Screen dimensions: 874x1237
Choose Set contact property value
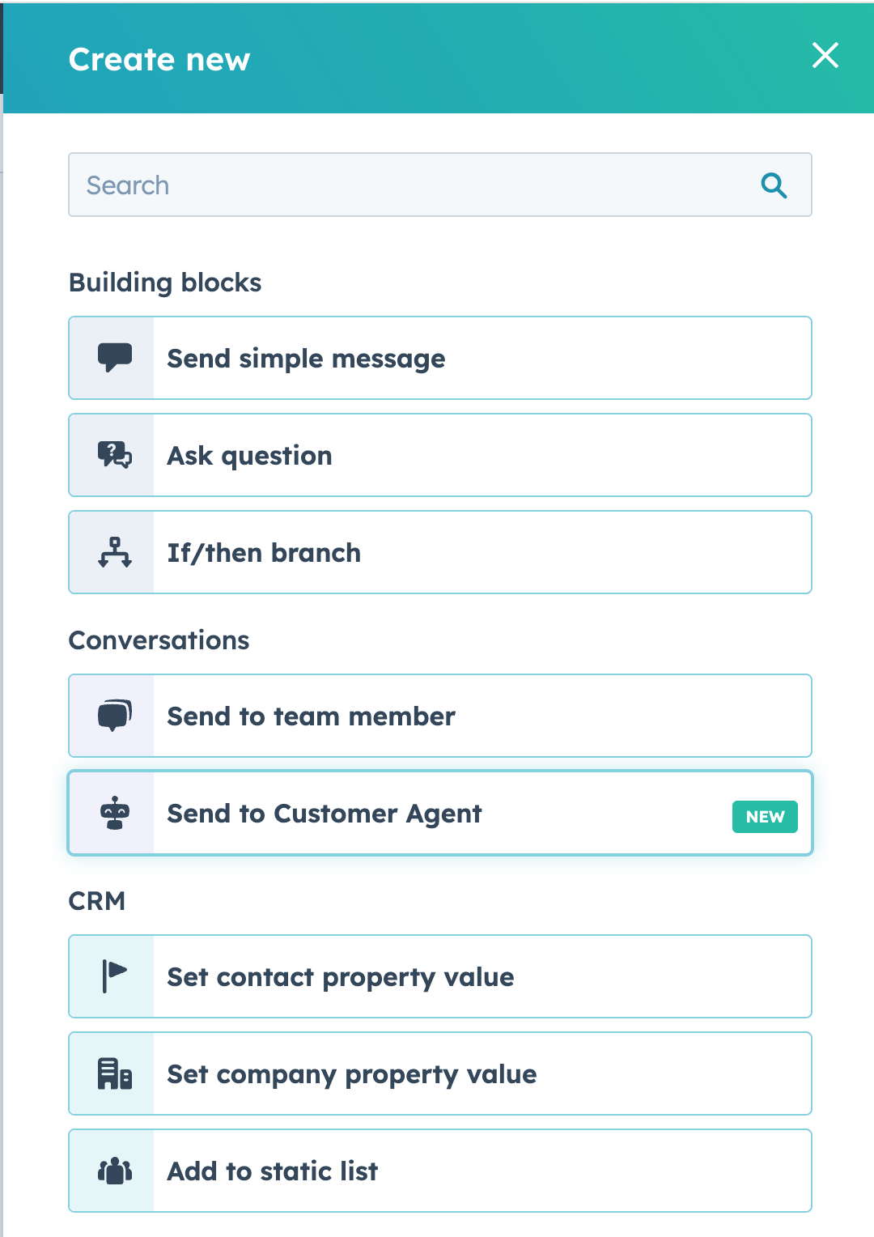(x=440, y=976)
